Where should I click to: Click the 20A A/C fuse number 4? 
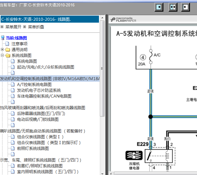point(143,58)
